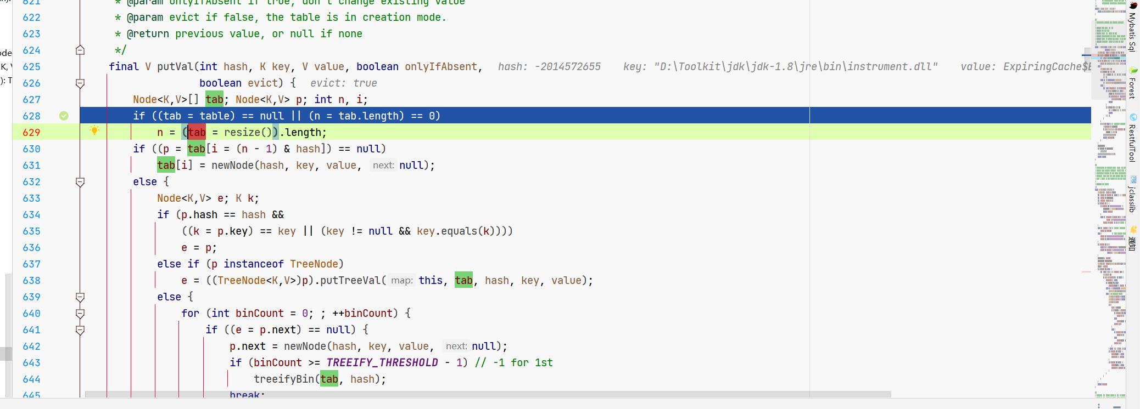The image size is (1140, 409).
Task: Click the blue caret marker in the error stripe
Action: [x=1087, y=55]
